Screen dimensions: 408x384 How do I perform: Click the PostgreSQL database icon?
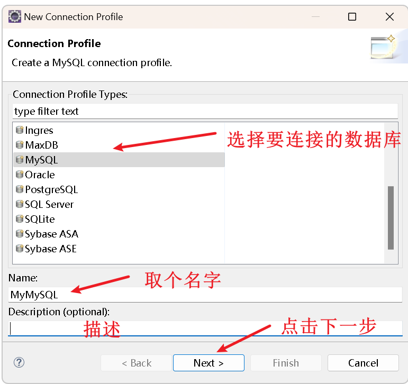[20, 189]
